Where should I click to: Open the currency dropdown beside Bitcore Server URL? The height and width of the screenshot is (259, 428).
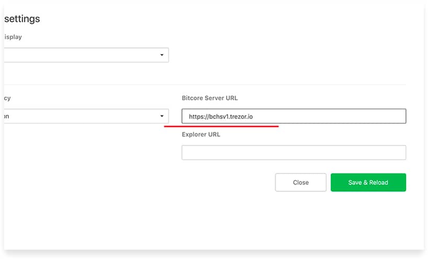tap(86, 116)
